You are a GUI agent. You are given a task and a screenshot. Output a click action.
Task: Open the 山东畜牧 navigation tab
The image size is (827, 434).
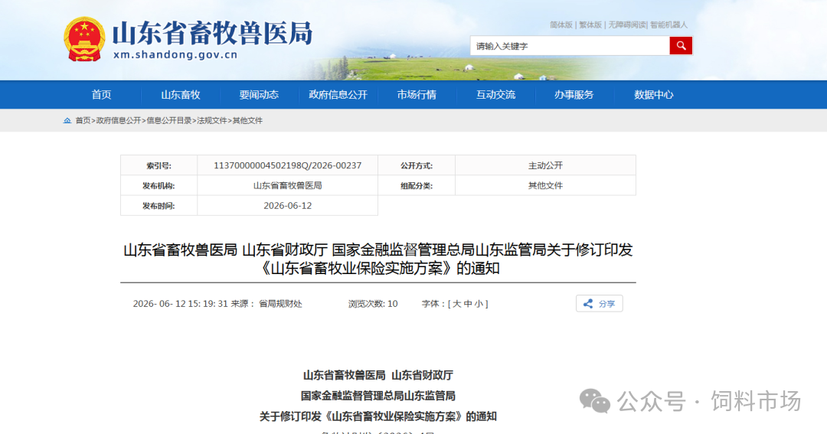181,95
